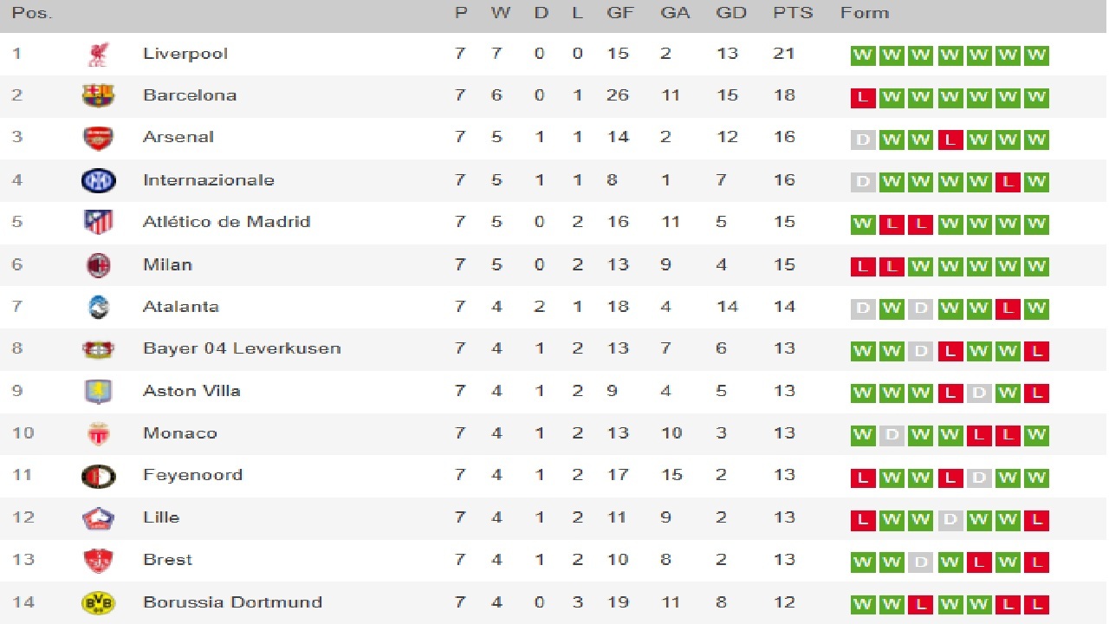
Task: Click the Milan club crest icon
Action: tap(98, 265)
